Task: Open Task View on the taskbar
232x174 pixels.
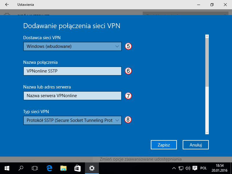Action: (x=35, y=168)
